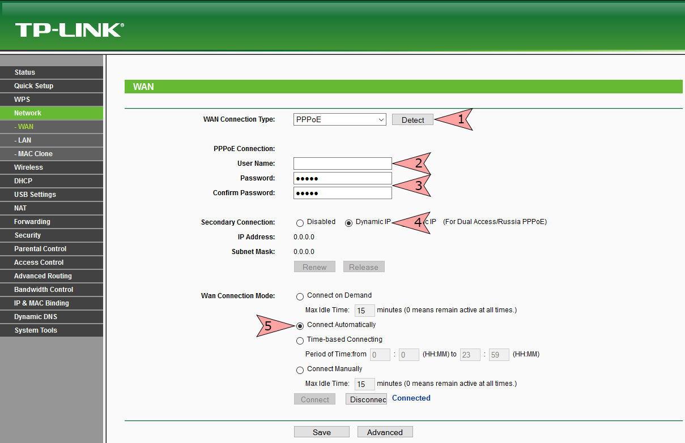Click the Detect button
This screenshot has width=685, height=443.
pyautogui.click(x=412, y=119)
